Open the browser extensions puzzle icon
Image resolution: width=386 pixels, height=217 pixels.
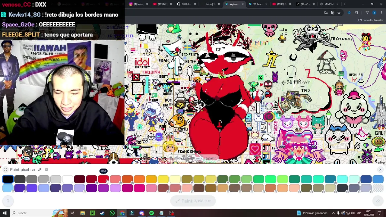pyautogui.click(x=356, y=13)
